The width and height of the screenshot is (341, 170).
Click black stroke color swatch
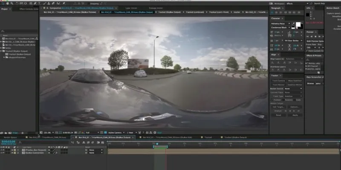coord(301,27)
